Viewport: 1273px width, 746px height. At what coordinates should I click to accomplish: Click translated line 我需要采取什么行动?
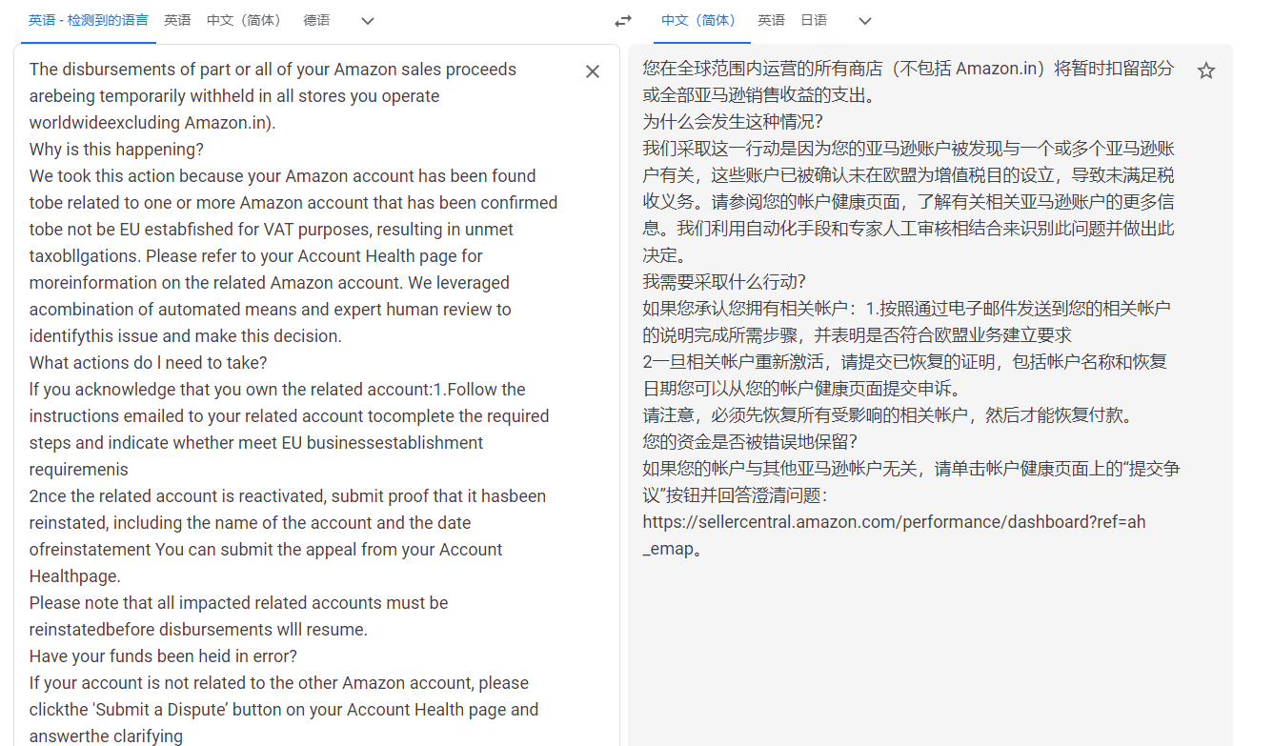pos(724,282)
